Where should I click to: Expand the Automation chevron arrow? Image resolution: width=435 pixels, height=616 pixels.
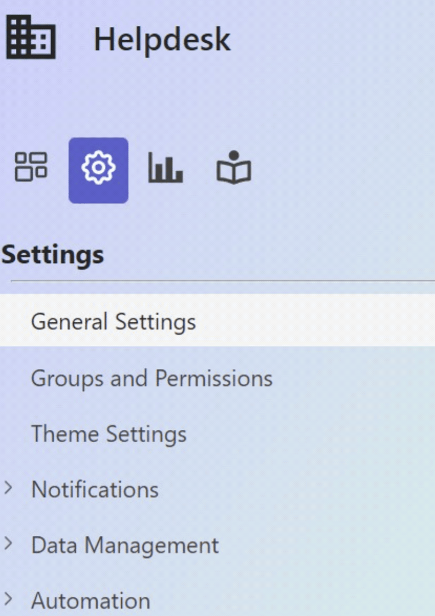click(x=8, y=599)
